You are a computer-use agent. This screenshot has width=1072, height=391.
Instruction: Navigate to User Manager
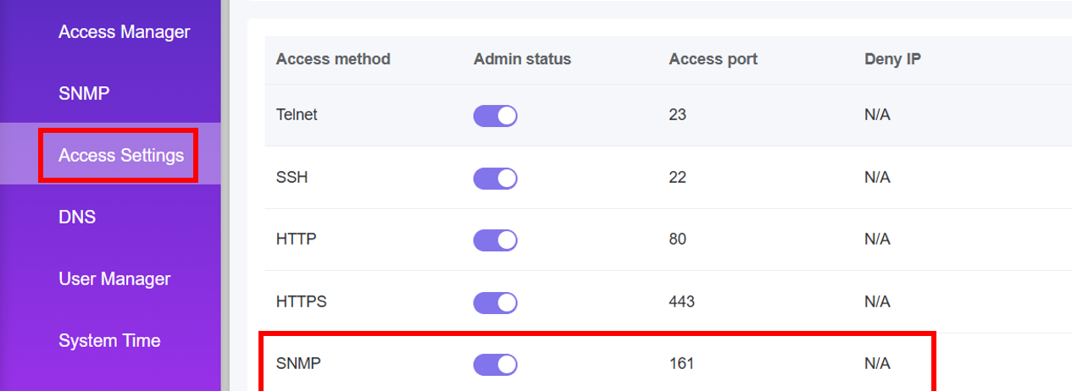(114, 278)
